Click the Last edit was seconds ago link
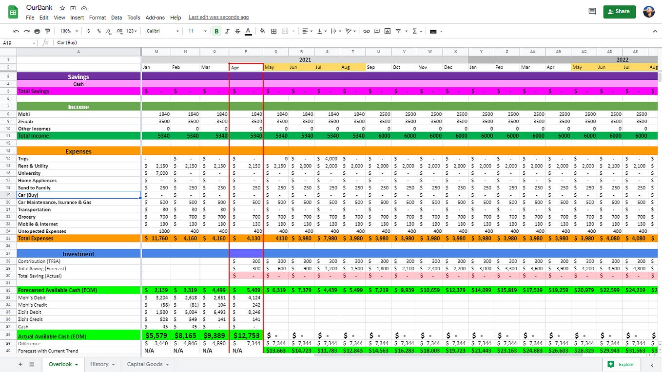662x372 pixels. (x=218, y=18)
